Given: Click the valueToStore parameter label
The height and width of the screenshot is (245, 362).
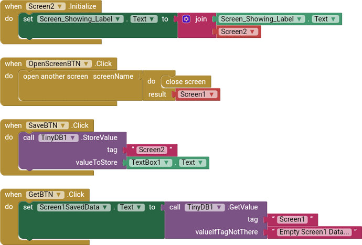Looking at the screenshot, I should pyautogui.click(x=97, y=163).
